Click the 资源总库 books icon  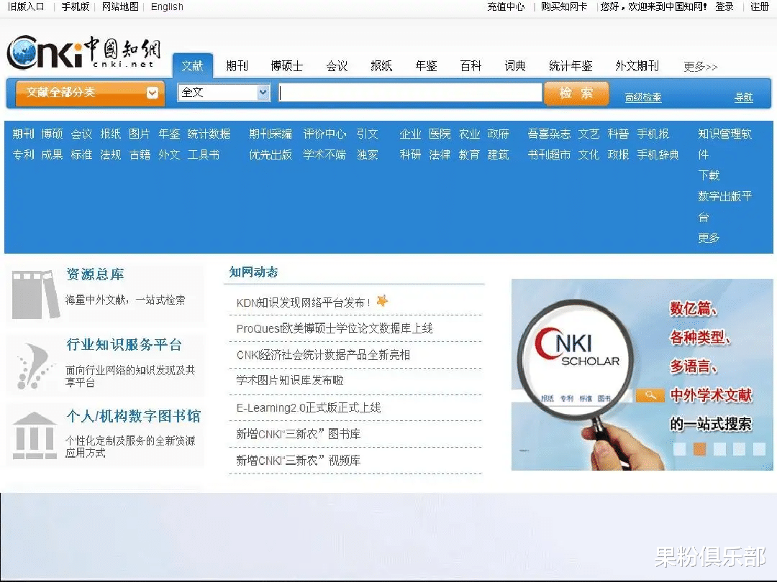click(x=34, y=295)
